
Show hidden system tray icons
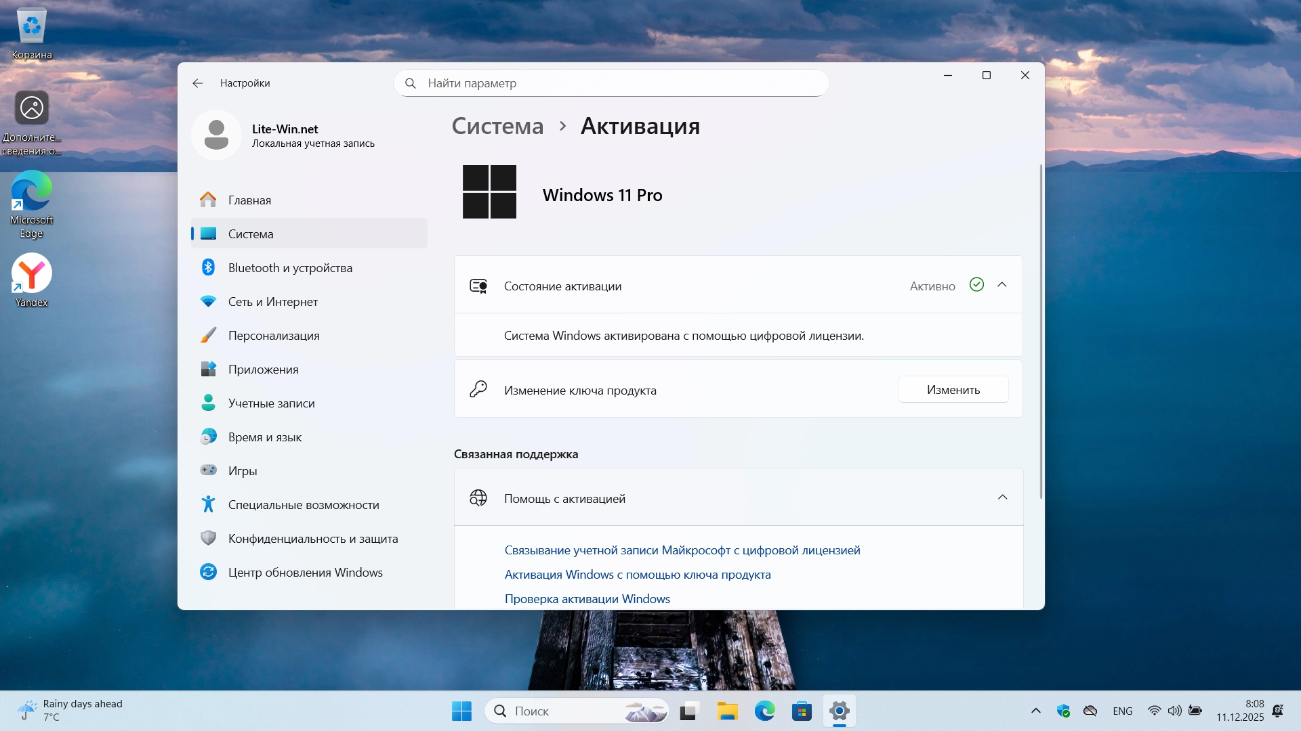click(1035, 711)
